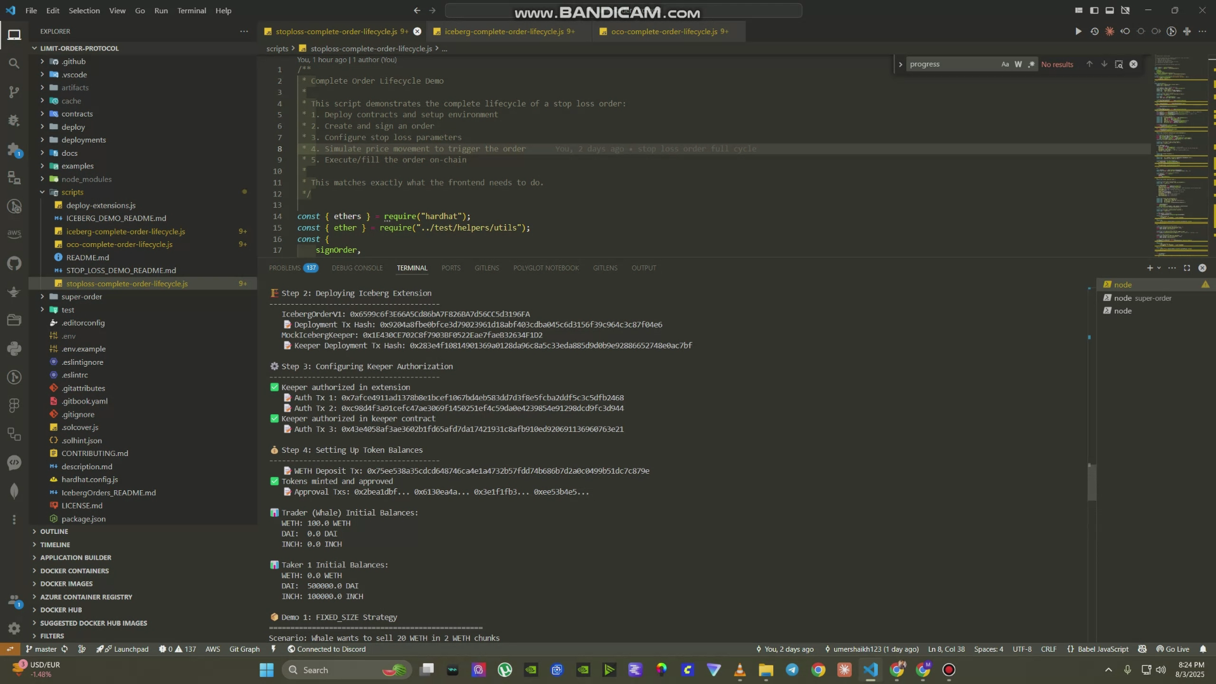
Task: Toggle Match Case in find widget
Action: point(1005,64)
